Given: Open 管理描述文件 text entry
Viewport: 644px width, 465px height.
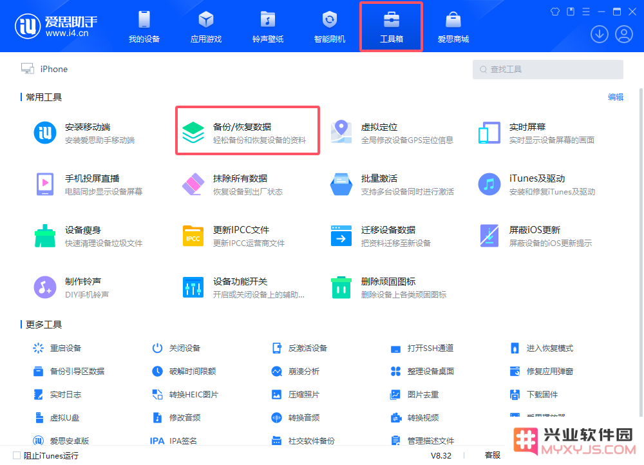Looking at the screenshot, I should tap(430, 441).
